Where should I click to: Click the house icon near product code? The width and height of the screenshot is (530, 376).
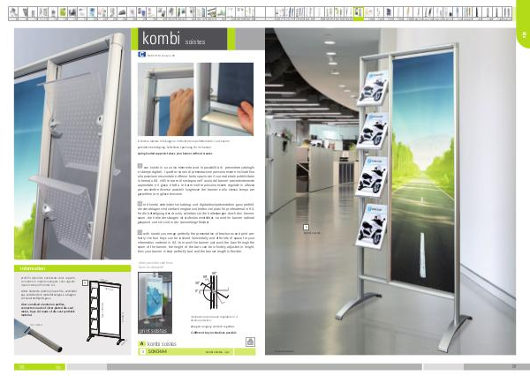pos(248,343)
